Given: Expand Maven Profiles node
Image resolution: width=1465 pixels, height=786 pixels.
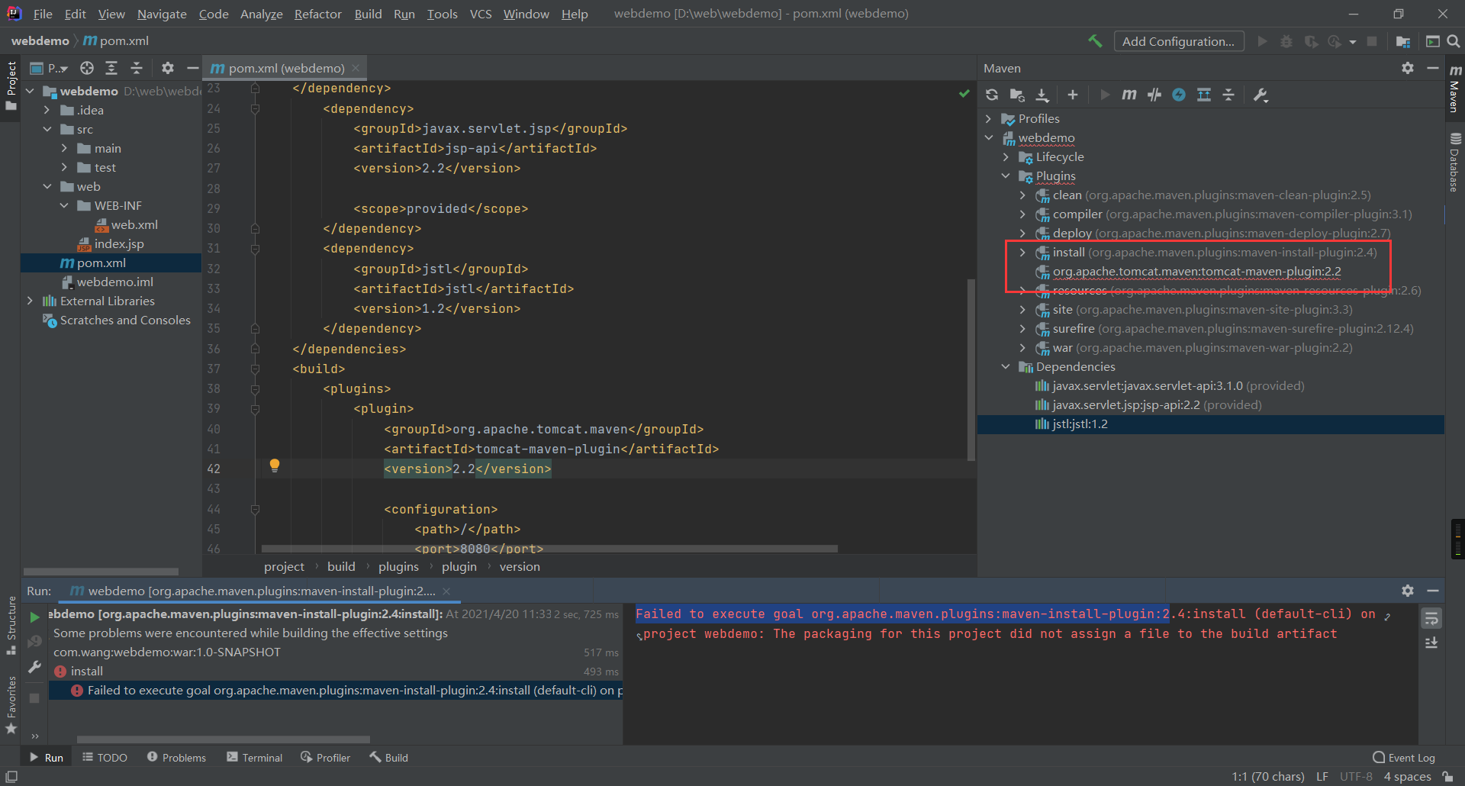Looking at the screenshot, I should click(x=989, y=118).
